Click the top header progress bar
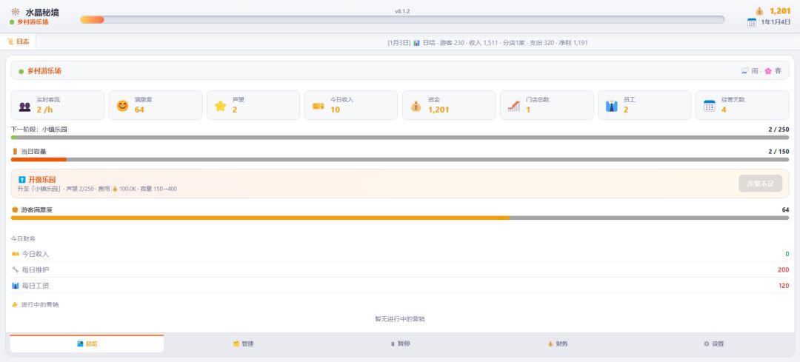The width and height of the screenshot is (800, 362). pos(402,19)
